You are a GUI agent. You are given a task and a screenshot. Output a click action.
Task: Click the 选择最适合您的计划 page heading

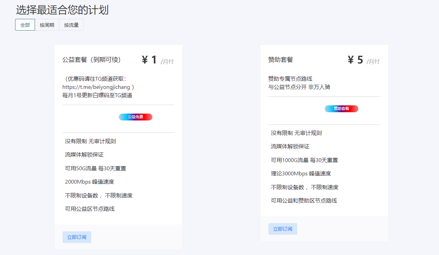pyautogui.click(x=62, y=10)
